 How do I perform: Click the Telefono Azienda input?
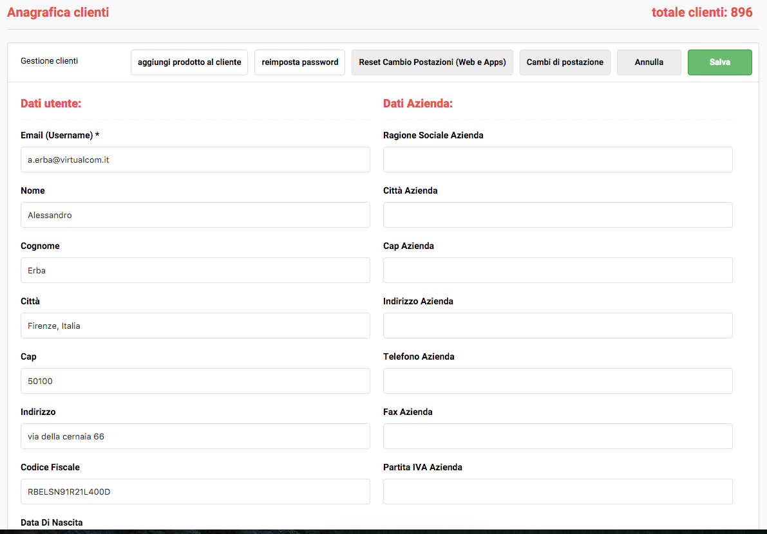tap(558, 381)
